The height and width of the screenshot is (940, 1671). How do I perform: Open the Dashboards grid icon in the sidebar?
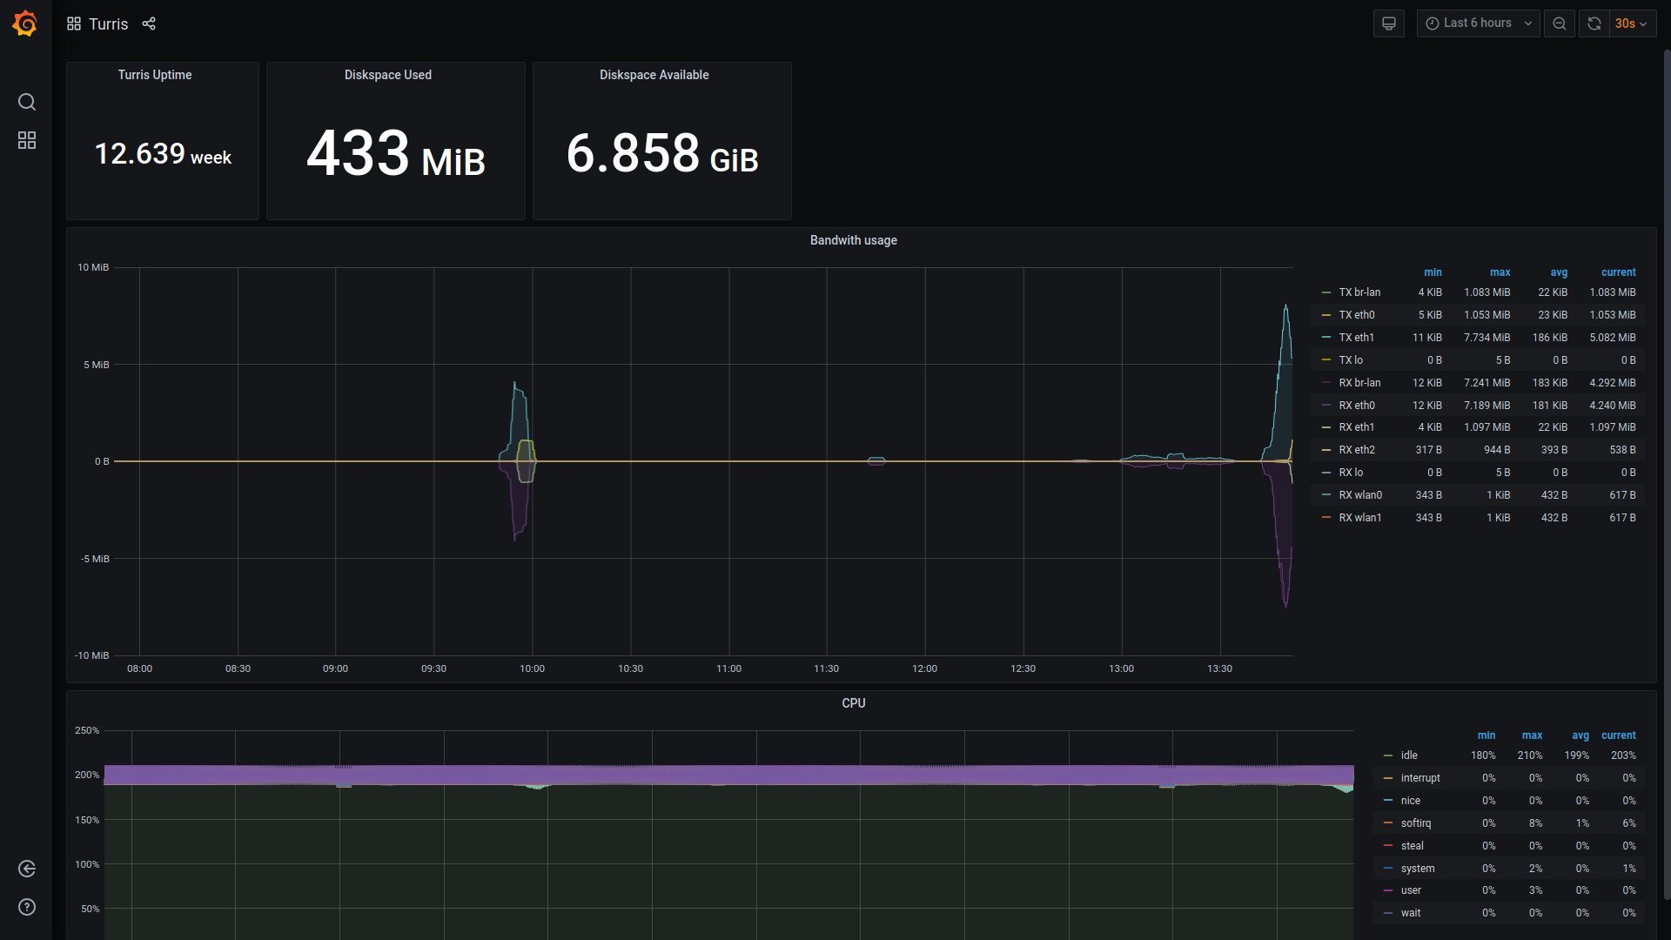click(x=27, y=140)
